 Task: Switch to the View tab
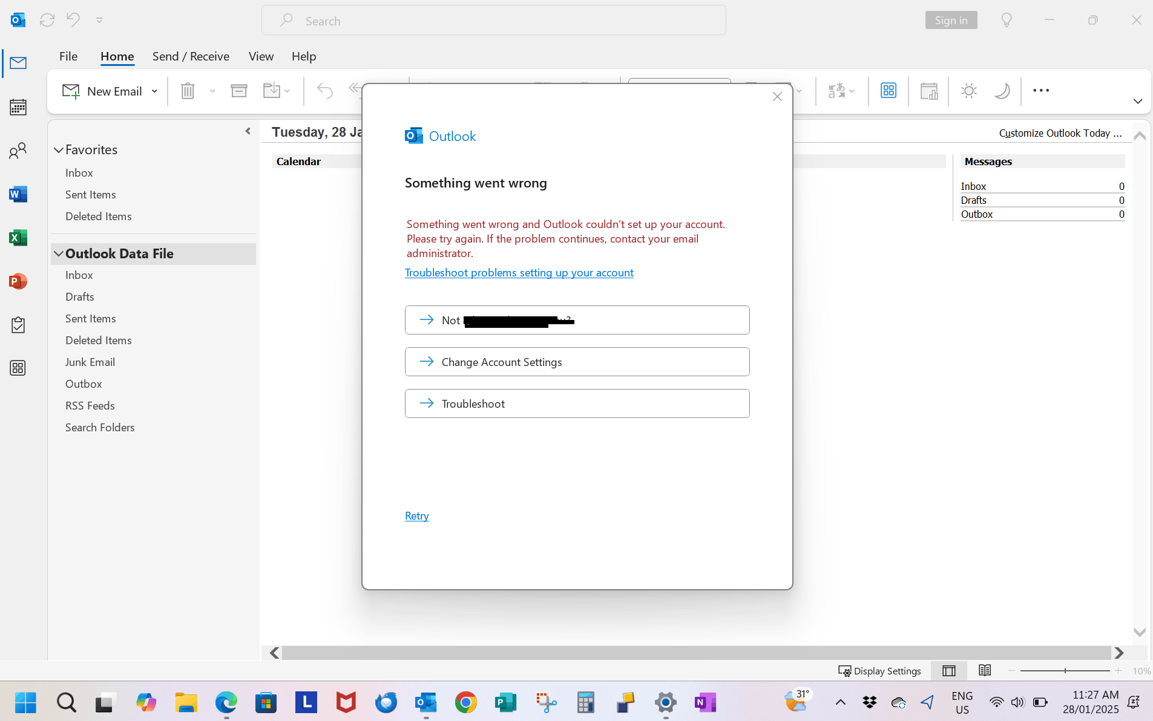260,56
